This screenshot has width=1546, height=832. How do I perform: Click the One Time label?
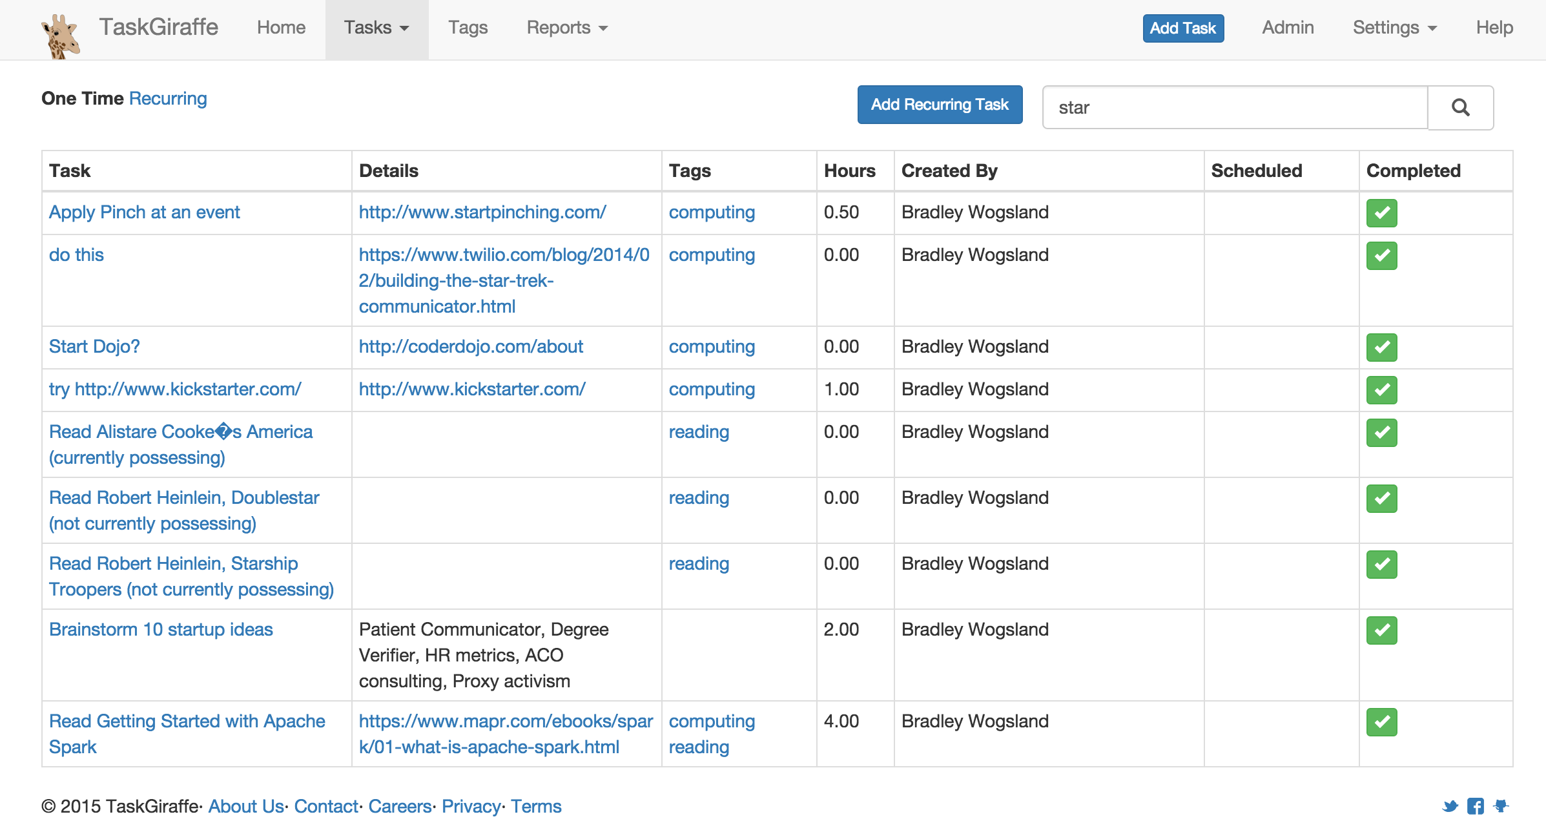click(82, 98)
